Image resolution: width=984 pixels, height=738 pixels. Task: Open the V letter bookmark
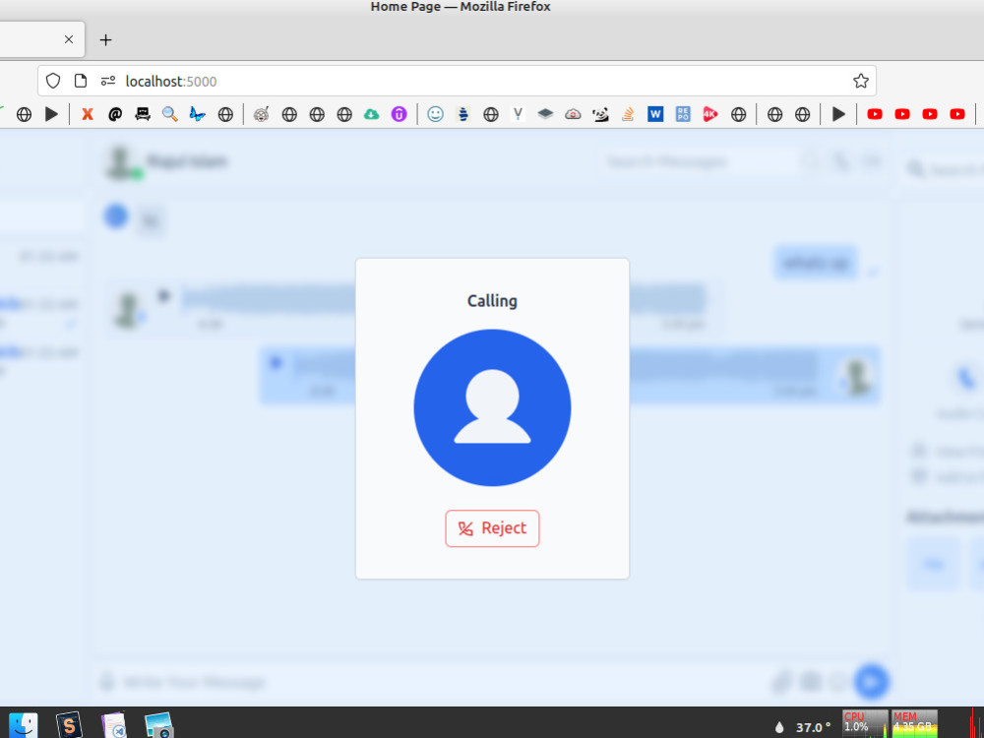point(518,114)
